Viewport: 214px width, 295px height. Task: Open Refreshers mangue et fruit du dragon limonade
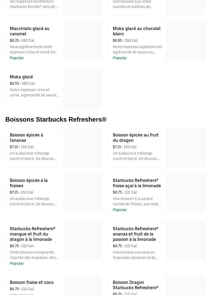[32, 234]
